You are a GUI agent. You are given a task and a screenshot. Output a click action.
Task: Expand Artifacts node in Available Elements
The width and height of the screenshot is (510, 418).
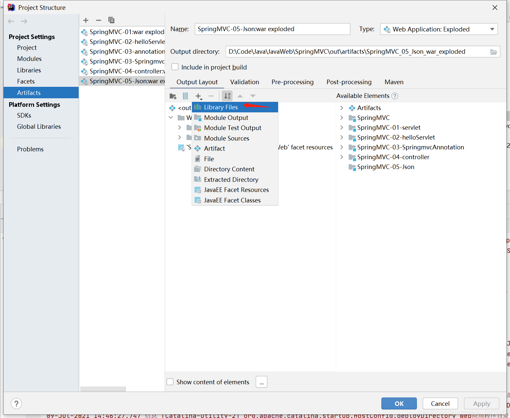[342, 108]
